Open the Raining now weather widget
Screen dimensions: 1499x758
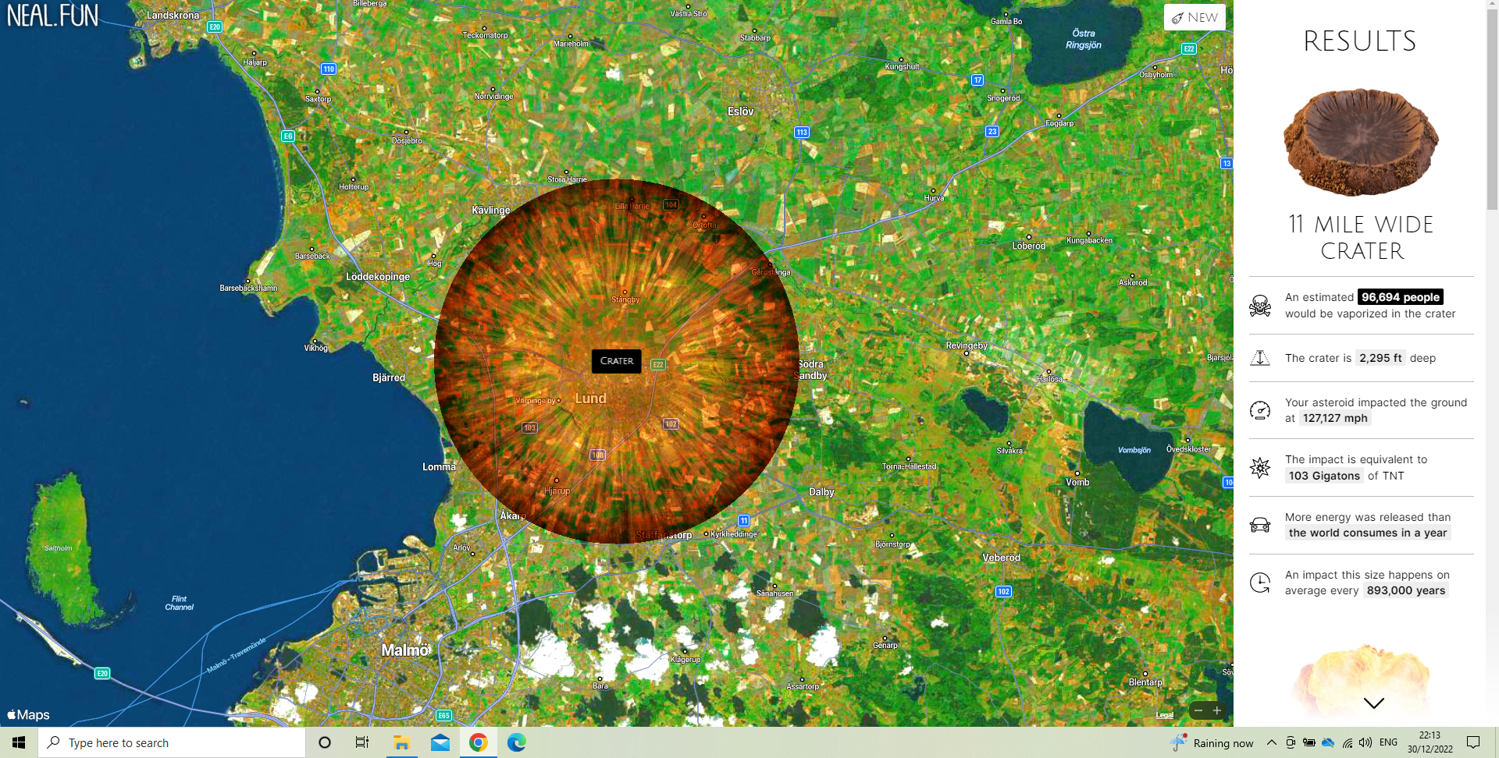tap(1212, 742)
